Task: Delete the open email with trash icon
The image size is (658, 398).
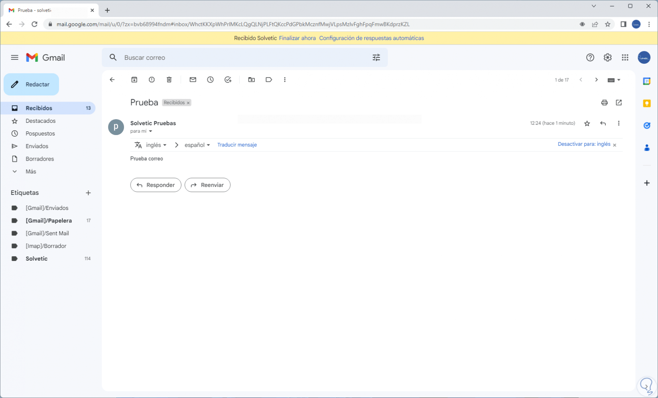Action: pyautogui.click(x=169, y=80)
